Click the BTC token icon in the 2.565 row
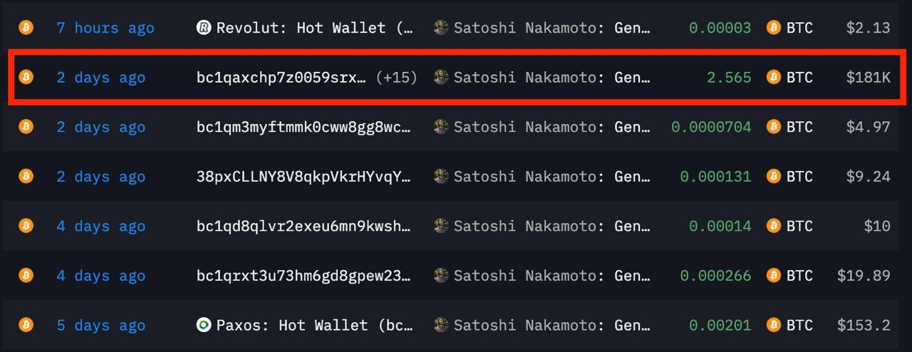Image resolution: width=912 pixels, height=352 pixels. pyautogui.click(x=774, y=77)
